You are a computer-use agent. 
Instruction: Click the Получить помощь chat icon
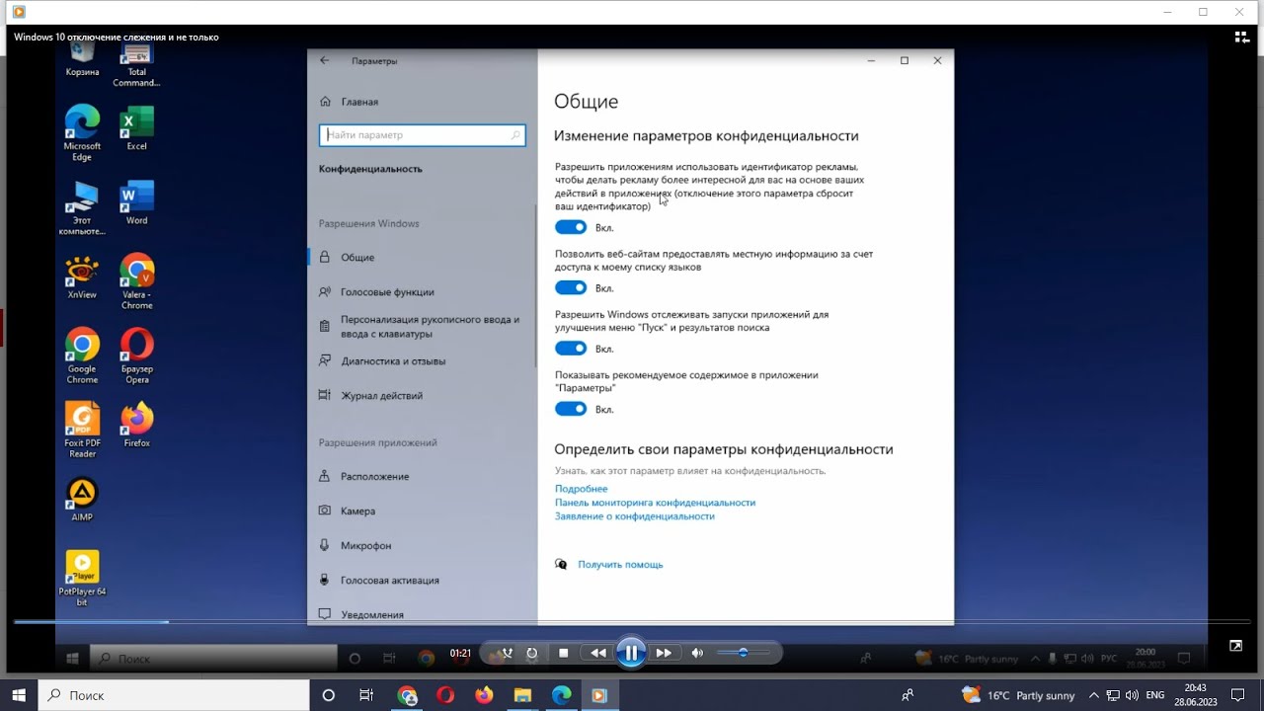(561, 565)
